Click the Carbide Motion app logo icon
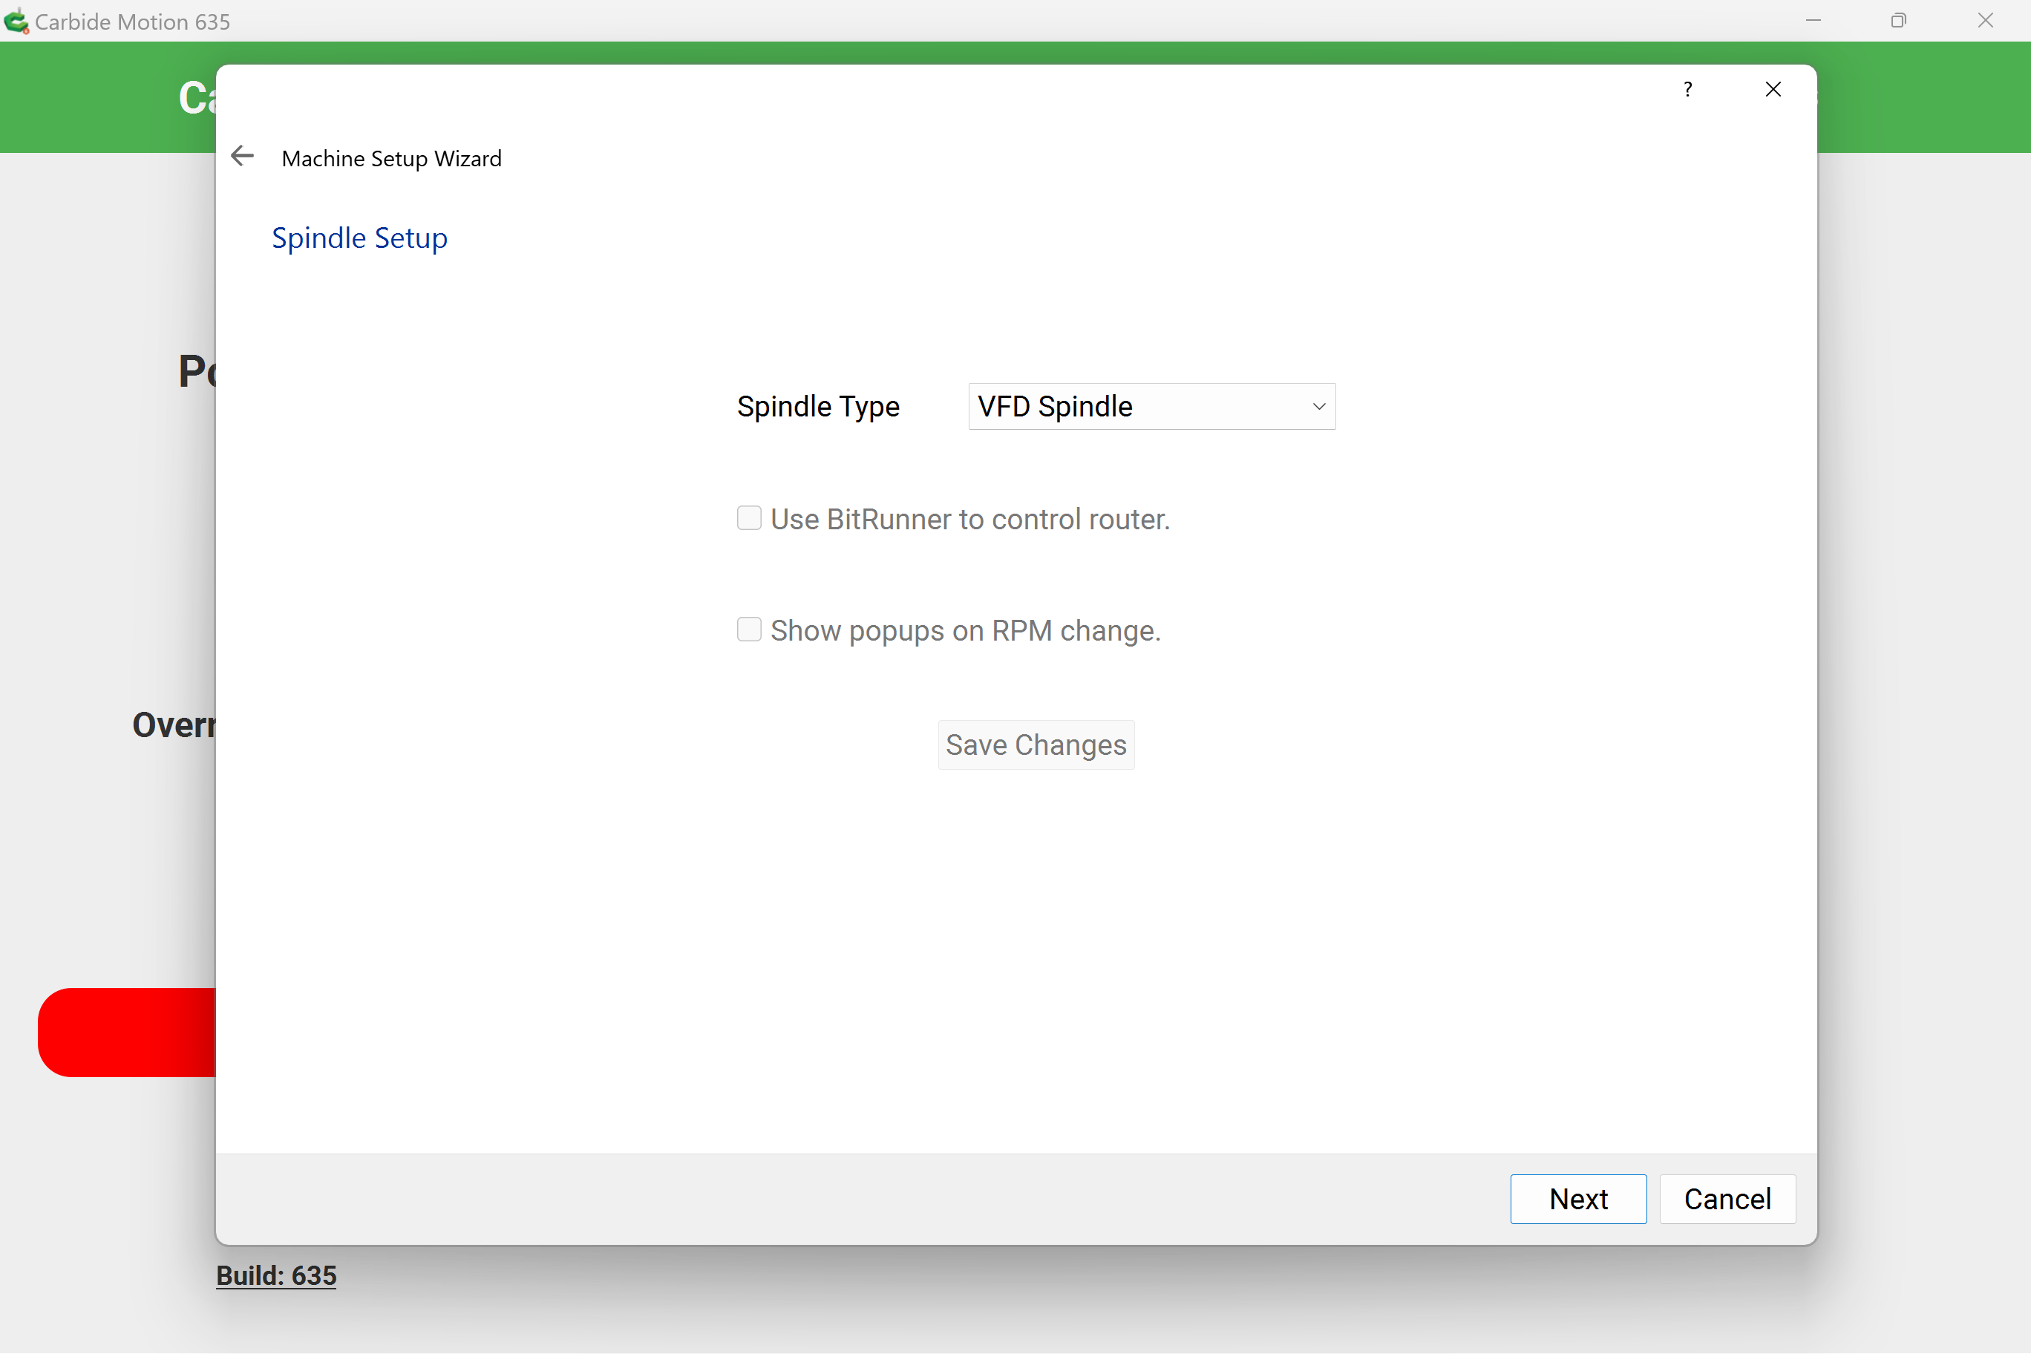This screenshot has width=2031, height=1354. [x=16, y=21]
